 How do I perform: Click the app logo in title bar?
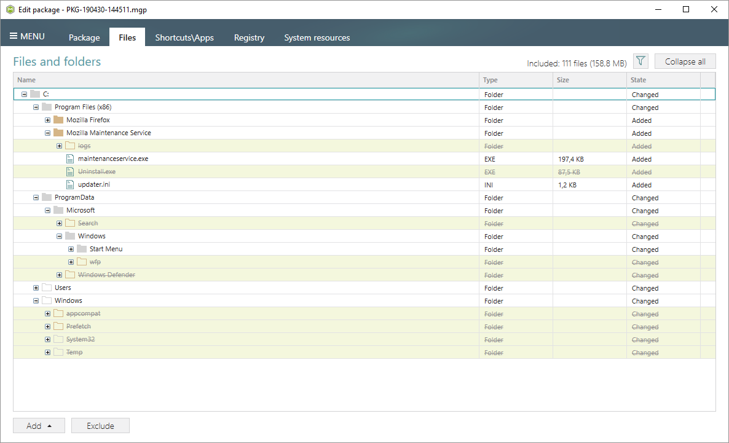pos(10,9)
